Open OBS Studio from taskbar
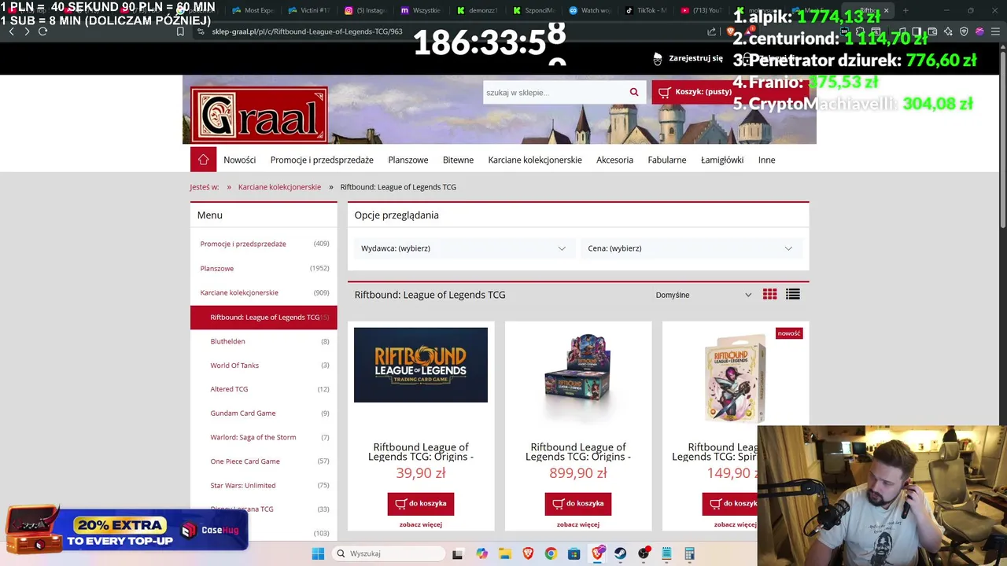The image size is (1007, 566). pos(644,553)
